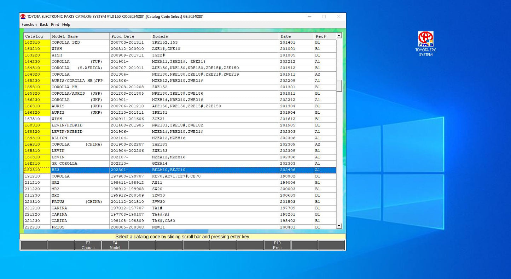Click the F4 Model function button

click(x=115, y=245)
